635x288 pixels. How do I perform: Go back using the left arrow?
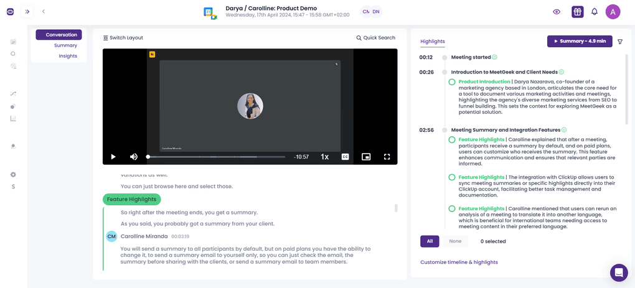pyautogui.click(x=44, y=11)
